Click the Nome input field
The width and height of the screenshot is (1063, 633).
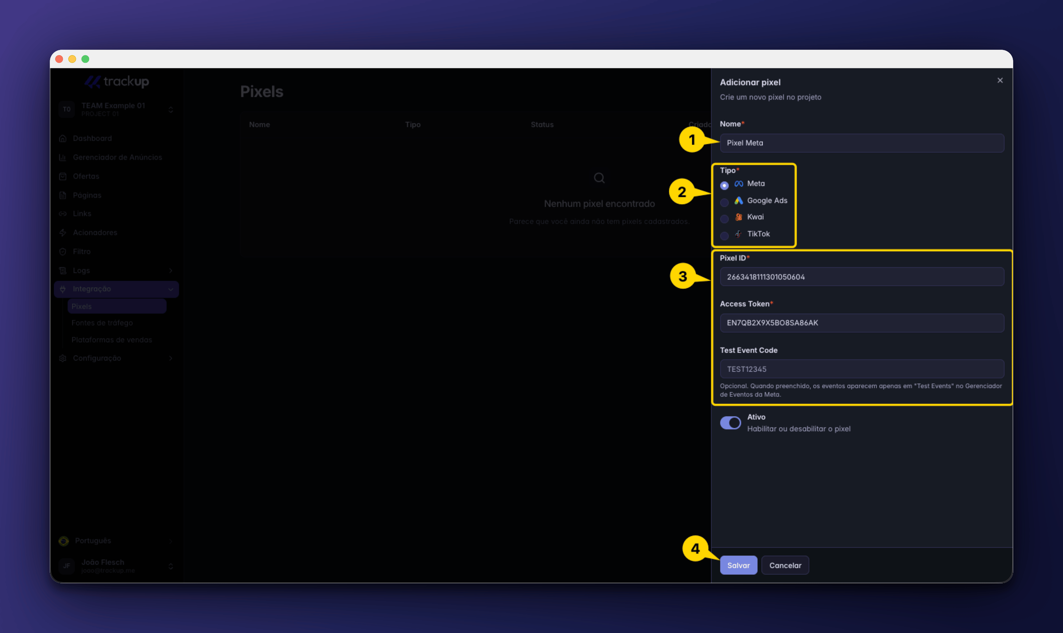point(862,143)
